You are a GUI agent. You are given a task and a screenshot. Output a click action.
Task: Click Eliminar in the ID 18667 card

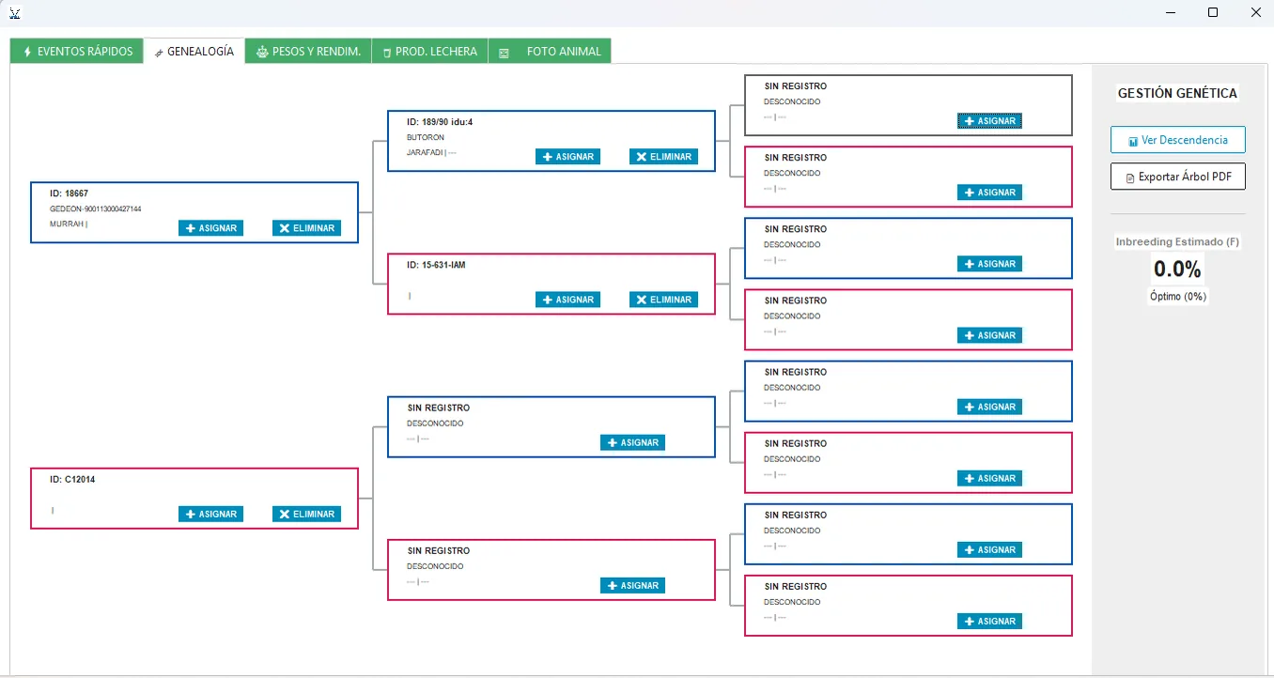[306, 228]
